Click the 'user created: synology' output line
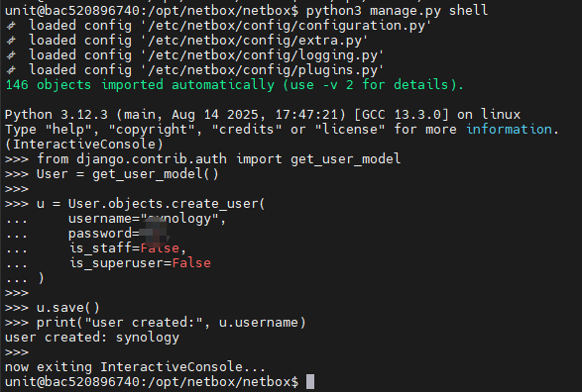This screenshot has width=582, height=392. (92, 338)
